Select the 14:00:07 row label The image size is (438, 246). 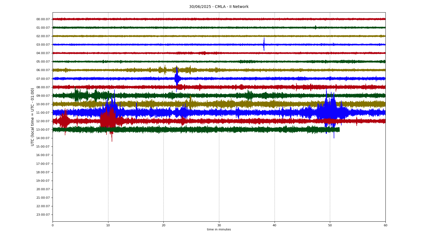[x=43, y=138]
